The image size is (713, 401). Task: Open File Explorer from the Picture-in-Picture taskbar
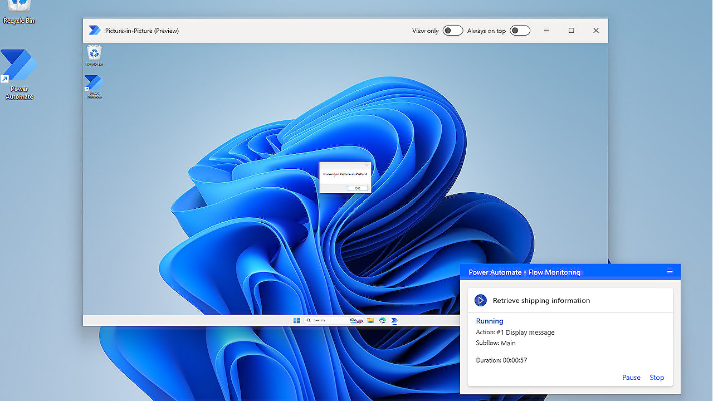tap(370, 320)
